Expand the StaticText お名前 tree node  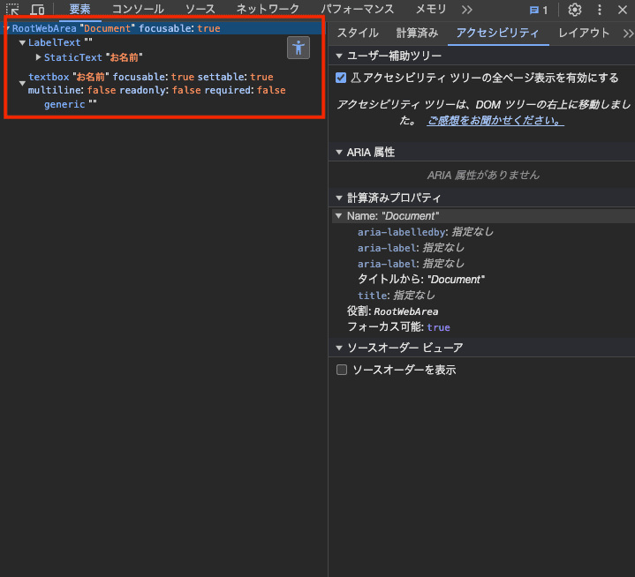[38, 57]
